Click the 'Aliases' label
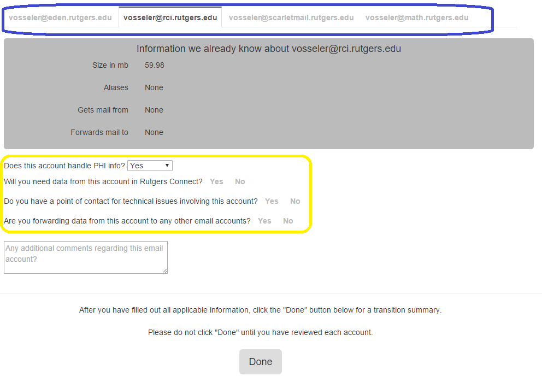 116,88
